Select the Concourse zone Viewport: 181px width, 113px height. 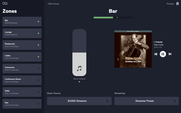coord(22,68)
